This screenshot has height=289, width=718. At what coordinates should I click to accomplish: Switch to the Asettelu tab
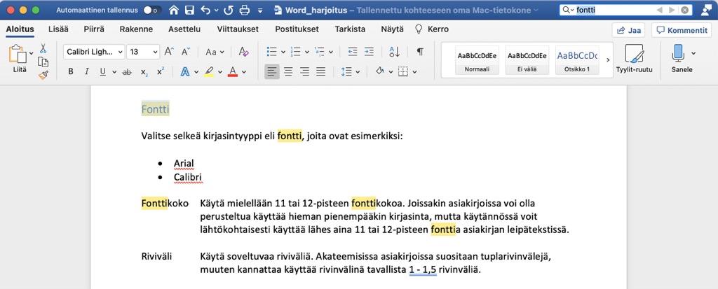click(184, 29)
